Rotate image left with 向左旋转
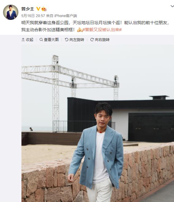Image resolution: width=174 pixels, height=202 pixels. click(74, 39)
